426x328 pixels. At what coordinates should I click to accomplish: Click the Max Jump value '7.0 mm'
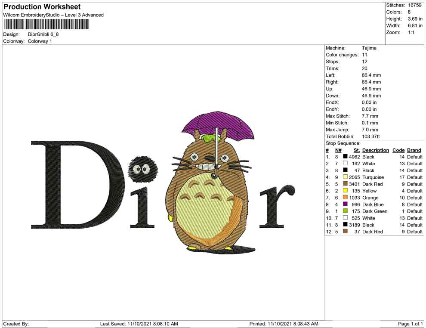[x=370, y=130]
